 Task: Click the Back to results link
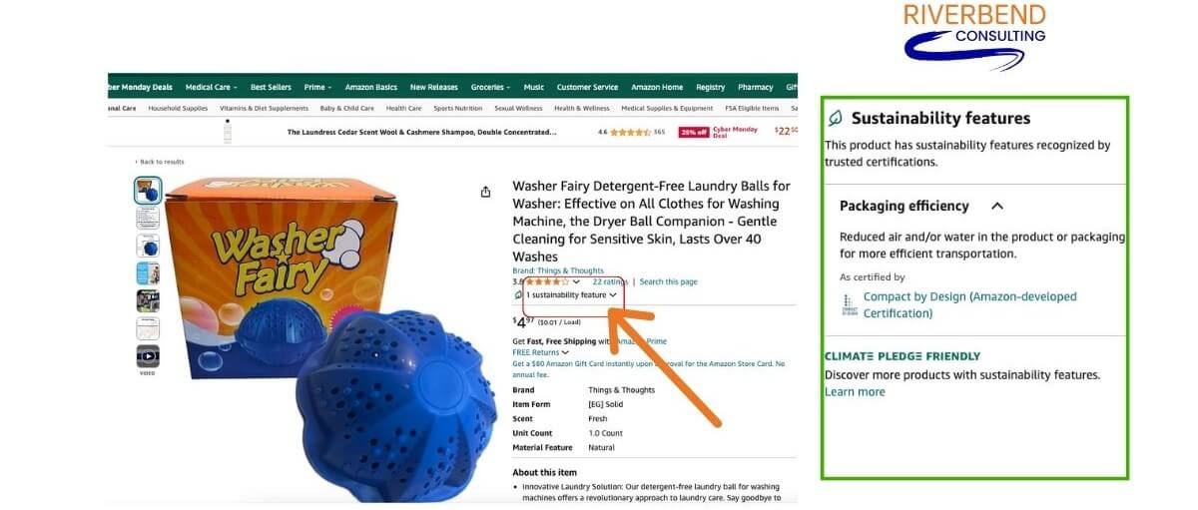point(160,162)
